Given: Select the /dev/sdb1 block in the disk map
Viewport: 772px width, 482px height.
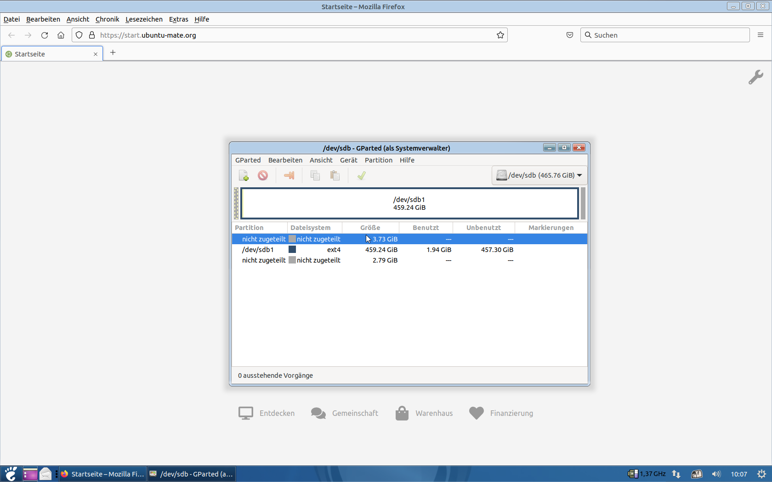Looking at the screenshot, I should tap(409, 203).
